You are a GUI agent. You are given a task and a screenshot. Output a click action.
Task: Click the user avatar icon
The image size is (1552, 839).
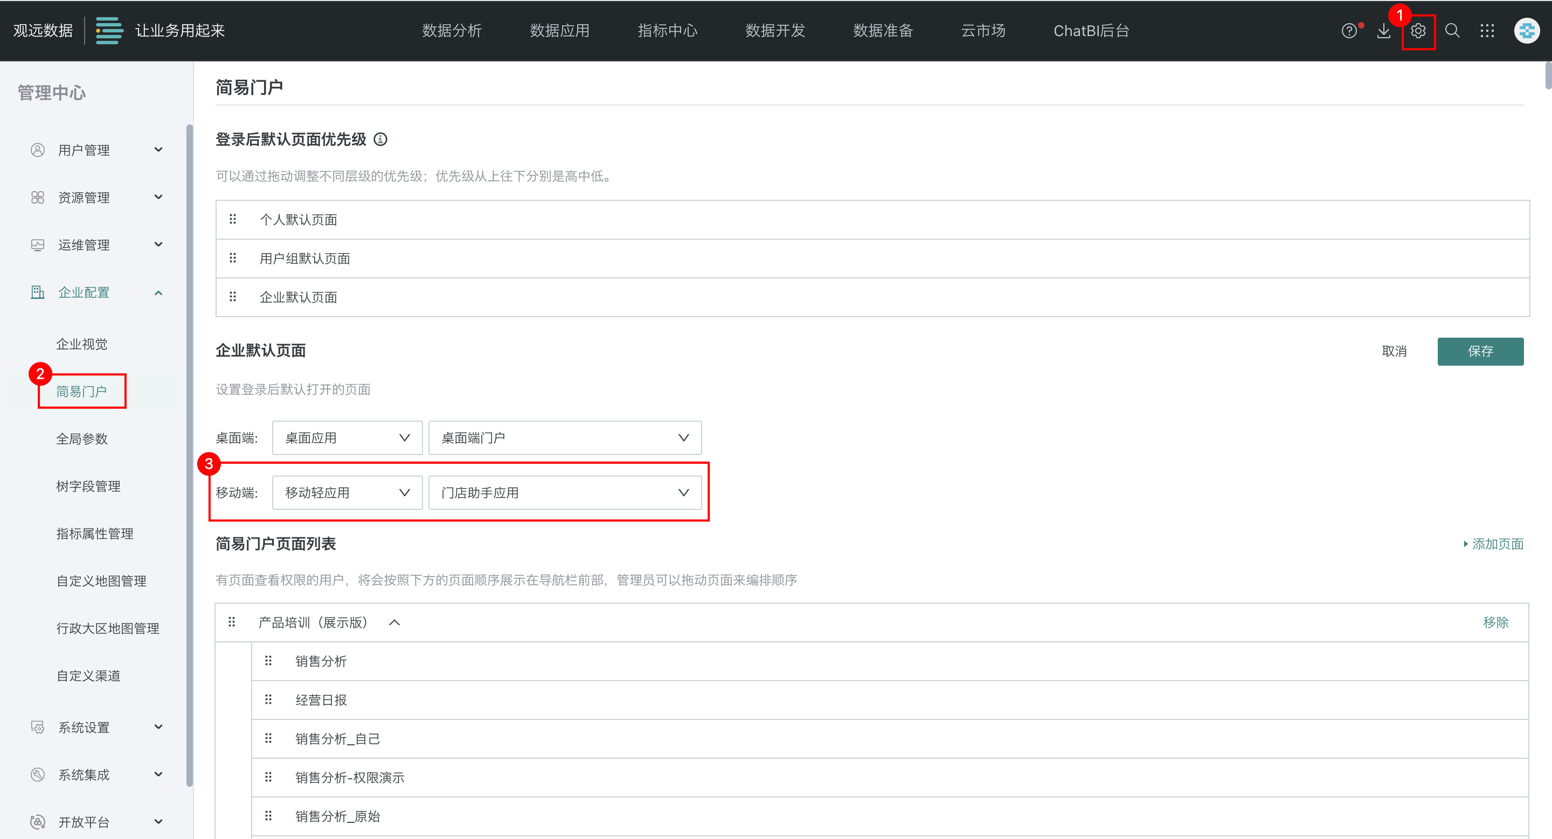coord(1526,31)
